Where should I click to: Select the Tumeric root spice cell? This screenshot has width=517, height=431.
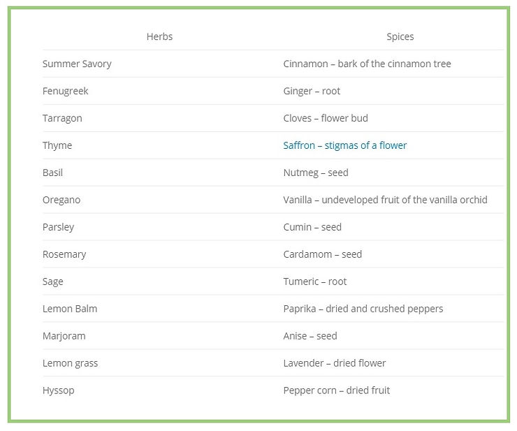(315, 282)
